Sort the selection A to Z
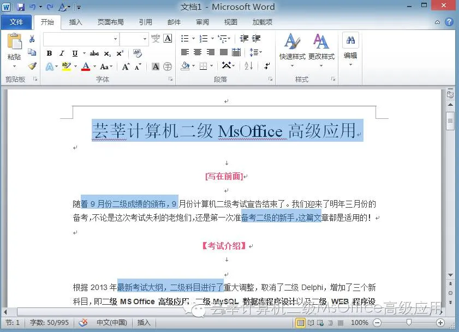The image size is (459, 332). point(248,66)
